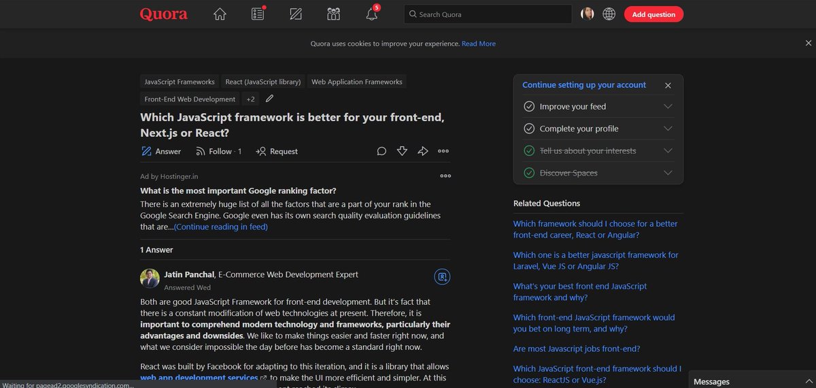The width and height of the screenshot is (816, 388).
Task: Open the language globe icon
Action: coord(609,14)
